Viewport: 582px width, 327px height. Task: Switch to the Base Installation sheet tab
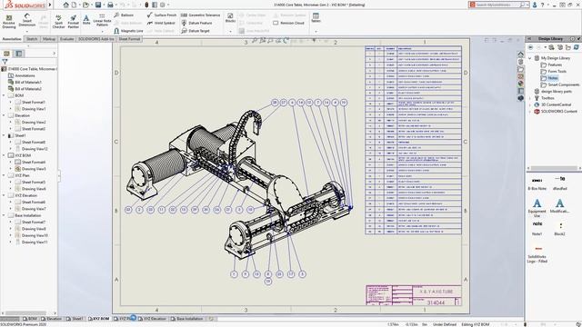[187, 319]
